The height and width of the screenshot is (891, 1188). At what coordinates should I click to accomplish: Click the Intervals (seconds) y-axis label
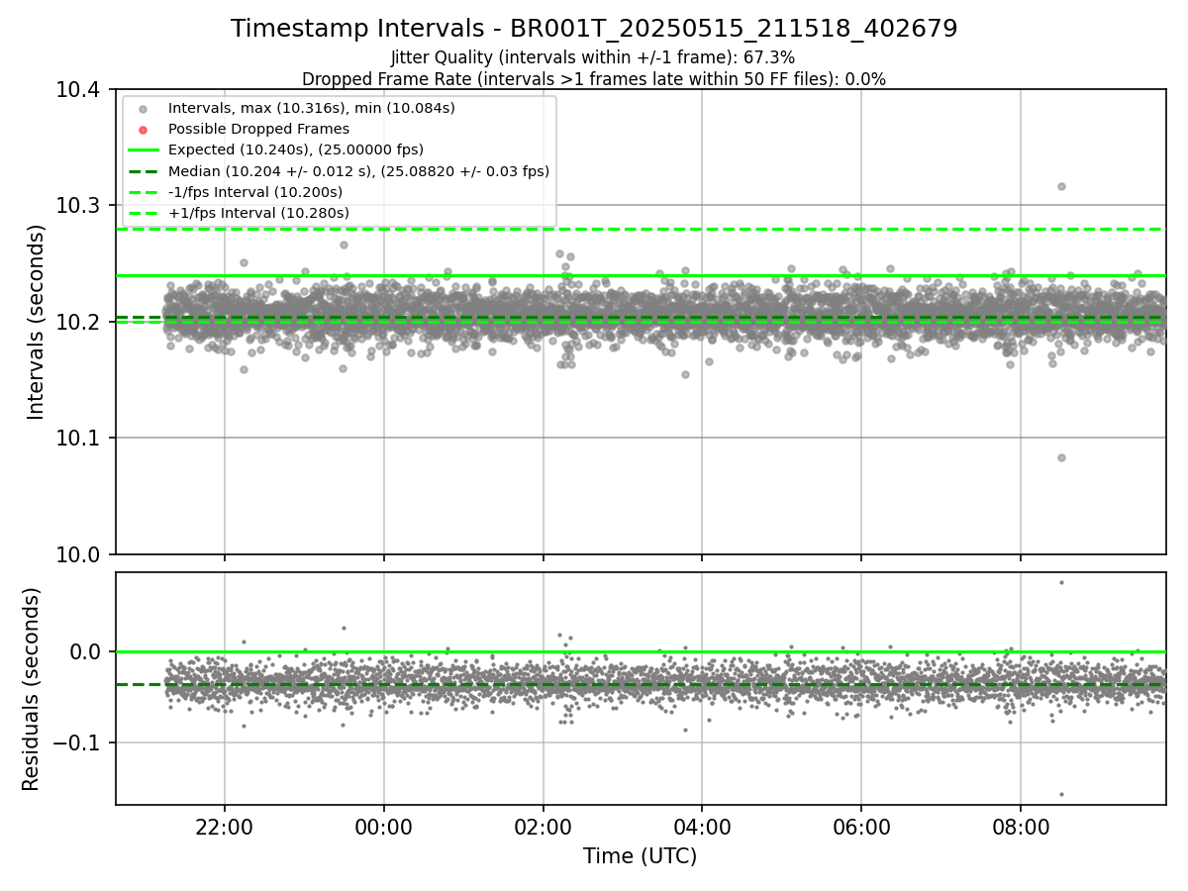coord(37,322)
